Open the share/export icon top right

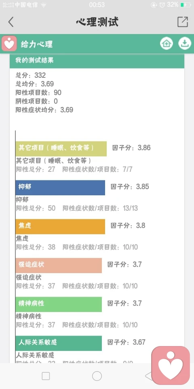(183, 22)
